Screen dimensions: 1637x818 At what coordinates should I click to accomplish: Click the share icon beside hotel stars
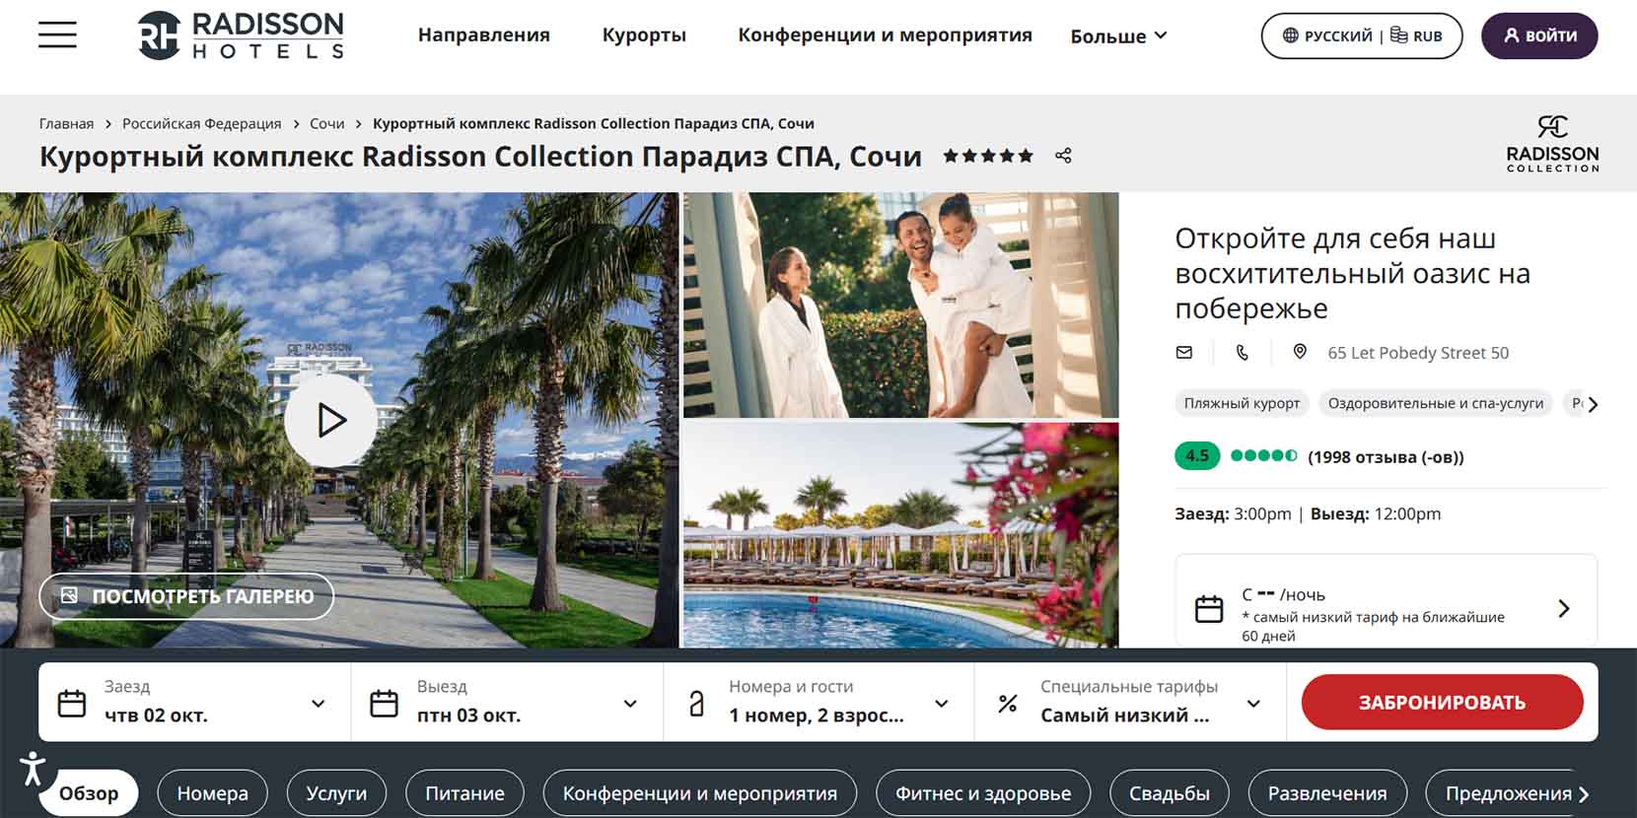tap(1063, 156)
